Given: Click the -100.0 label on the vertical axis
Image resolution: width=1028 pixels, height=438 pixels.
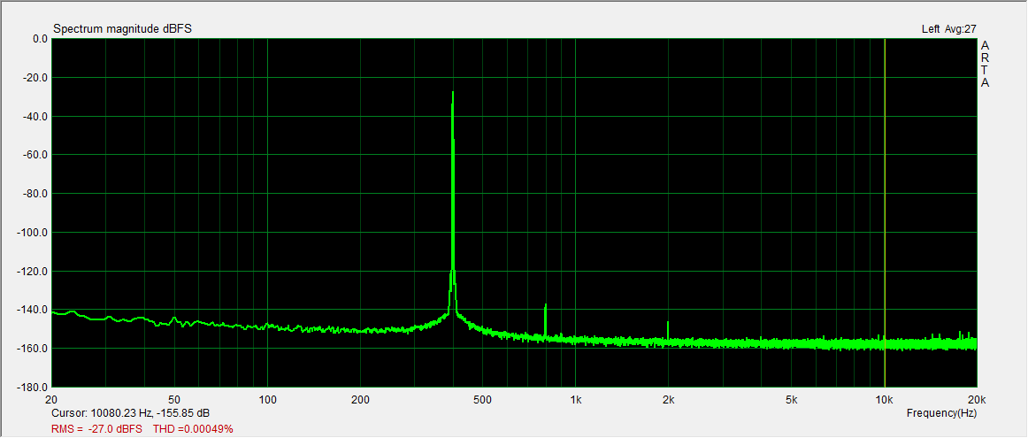Looking at the screenshot, I should pos(34,233).
